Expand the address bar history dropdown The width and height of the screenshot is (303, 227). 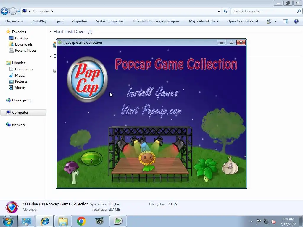click(219, 12)
